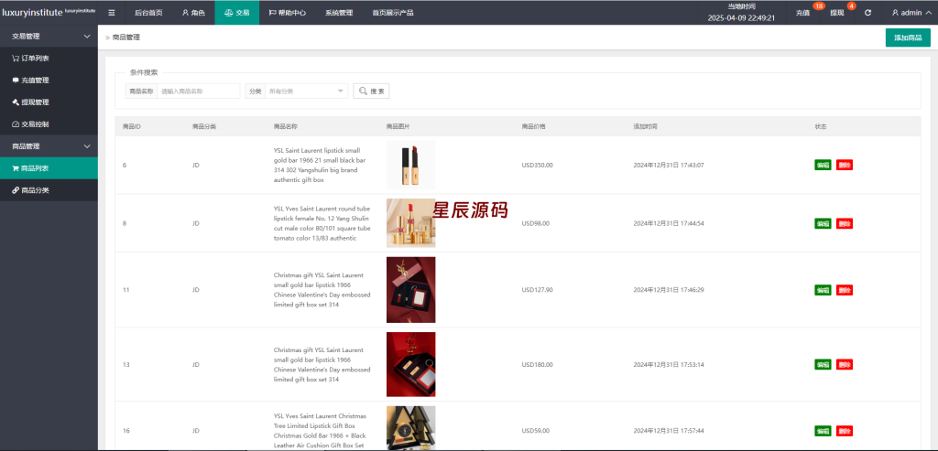Viewport: 938px width, 451px height.
Task: Edit product ID 11 with green button
Action: (x=823, y=290)
